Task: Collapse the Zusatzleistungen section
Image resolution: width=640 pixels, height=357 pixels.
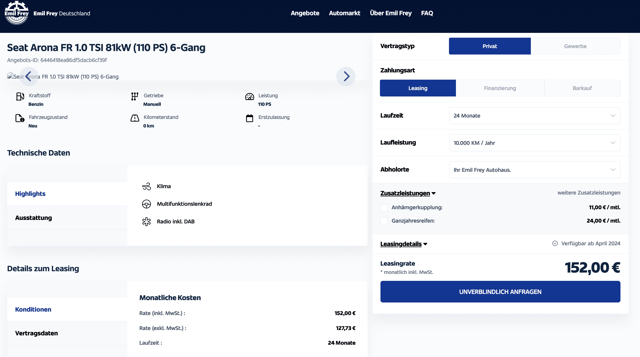Action: [408, 193]
